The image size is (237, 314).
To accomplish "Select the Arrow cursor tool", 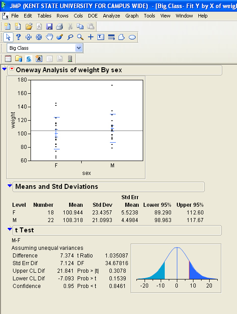I will [x=8, y=37].
